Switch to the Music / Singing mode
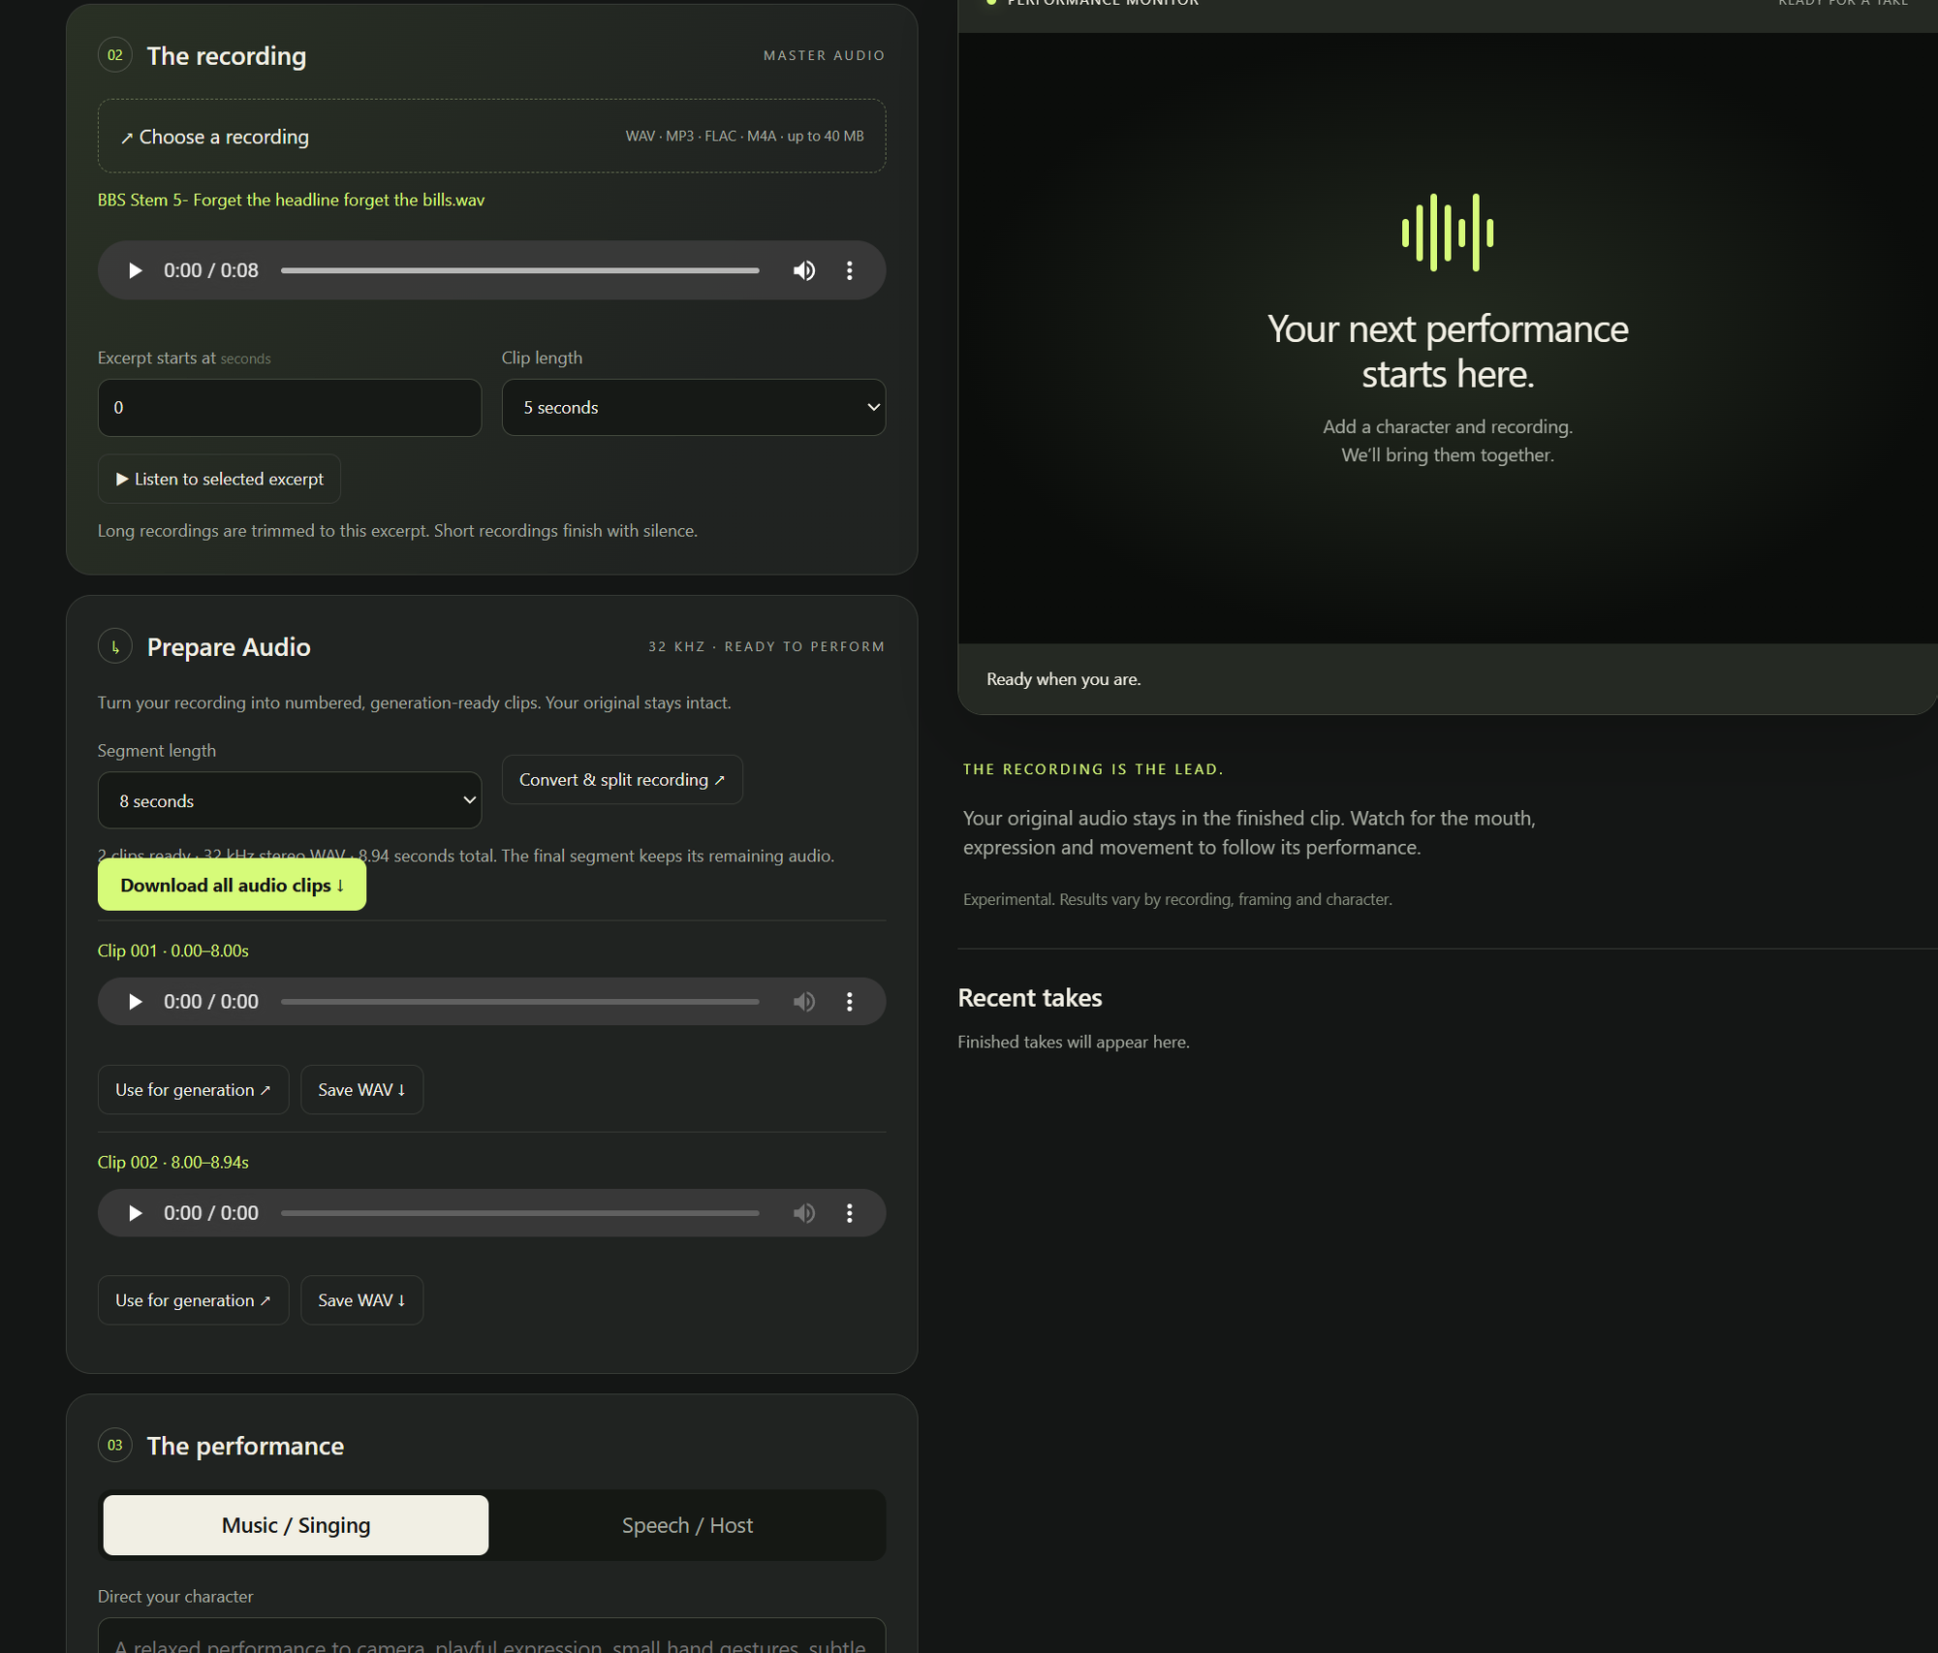This screenshot has width=1938, height=1653. (x=296, y=1525)
